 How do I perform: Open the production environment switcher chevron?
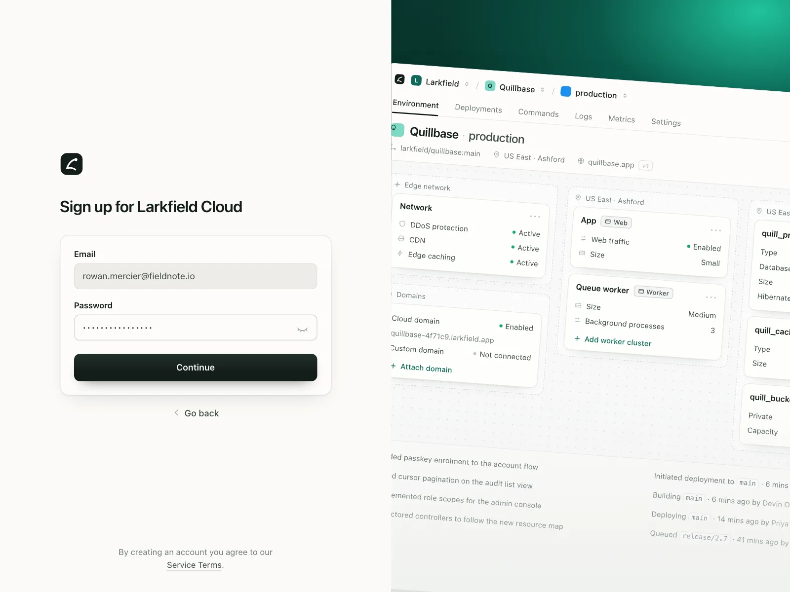(x=625, y=96)
